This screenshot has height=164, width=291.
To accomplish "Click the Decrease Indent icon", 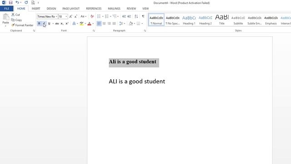I will (124, 16).
